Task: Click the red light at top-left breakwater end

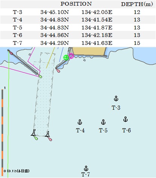Action: 10,52
